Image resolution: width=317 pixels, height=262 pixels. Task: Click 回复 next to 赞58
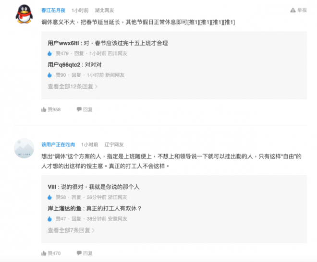pyautogui.click(x=76, y=197)
